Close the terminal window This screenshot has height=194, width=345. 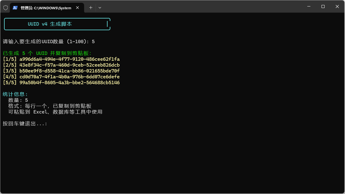pyautogui.click(x=337, y=6)
